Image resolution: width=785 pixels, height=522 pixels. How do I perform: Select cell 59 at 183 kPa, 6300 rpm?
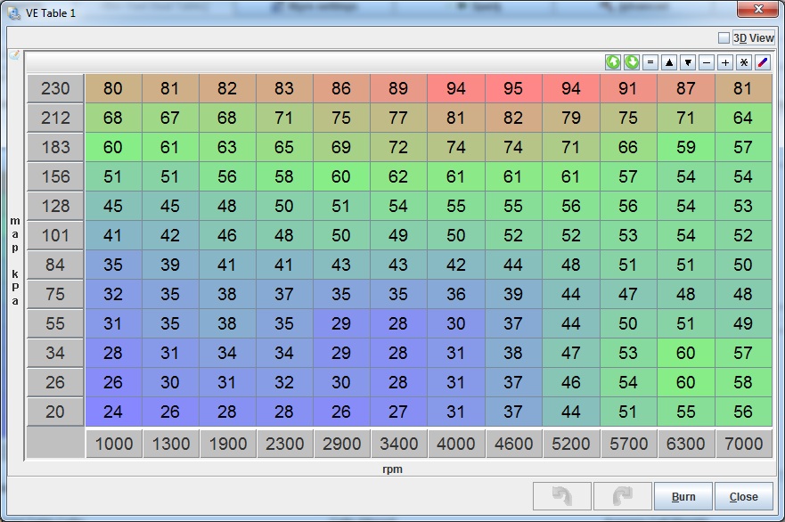click(686, 147)
